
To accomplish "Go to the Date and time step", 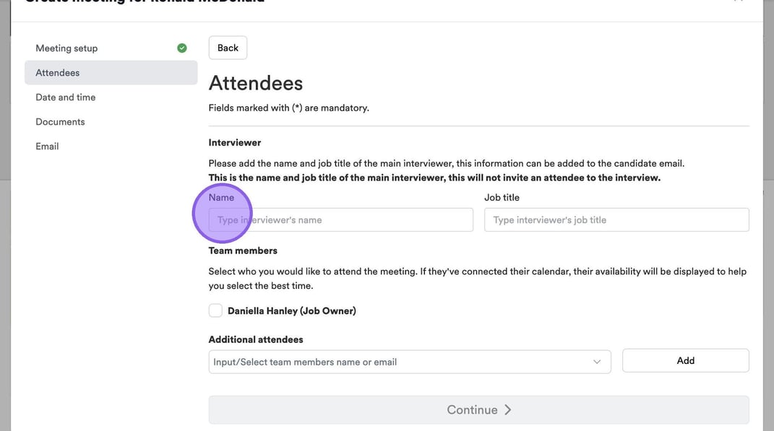I will tap(66, 97).
